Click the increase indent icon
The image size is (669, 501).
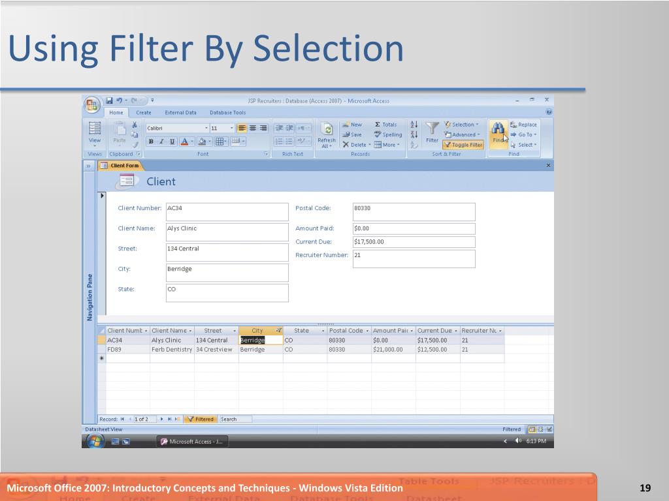289,128
